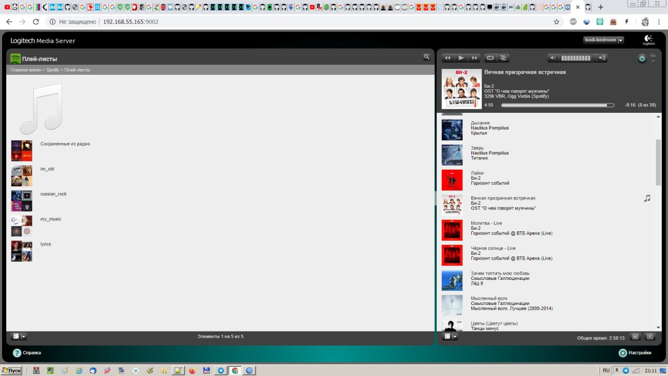Bookmark page with star icon

(x=556, y=22)
